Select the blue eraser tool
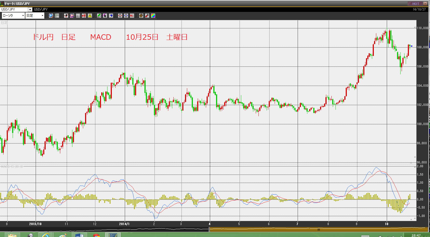This screenshot has height=237, width=430. click(x=111, y=16)
